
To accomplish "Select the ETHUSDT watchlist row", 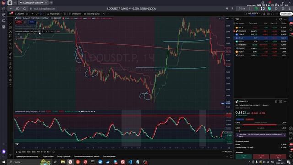I will (260, 48).
